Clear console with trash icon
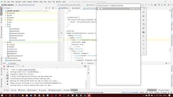Screen dimensions: 173x97 (8, 84)
